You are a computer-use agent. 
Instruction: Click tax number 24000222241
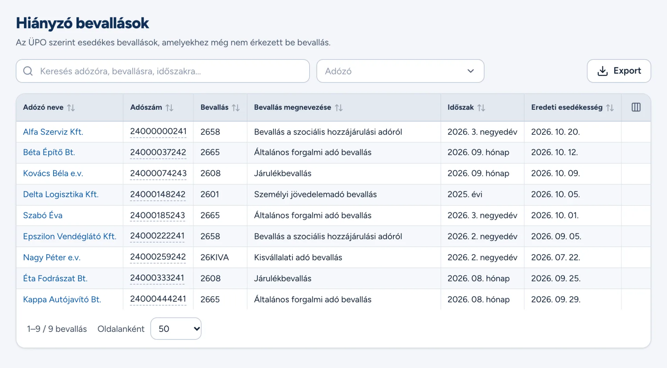[157, 236]
